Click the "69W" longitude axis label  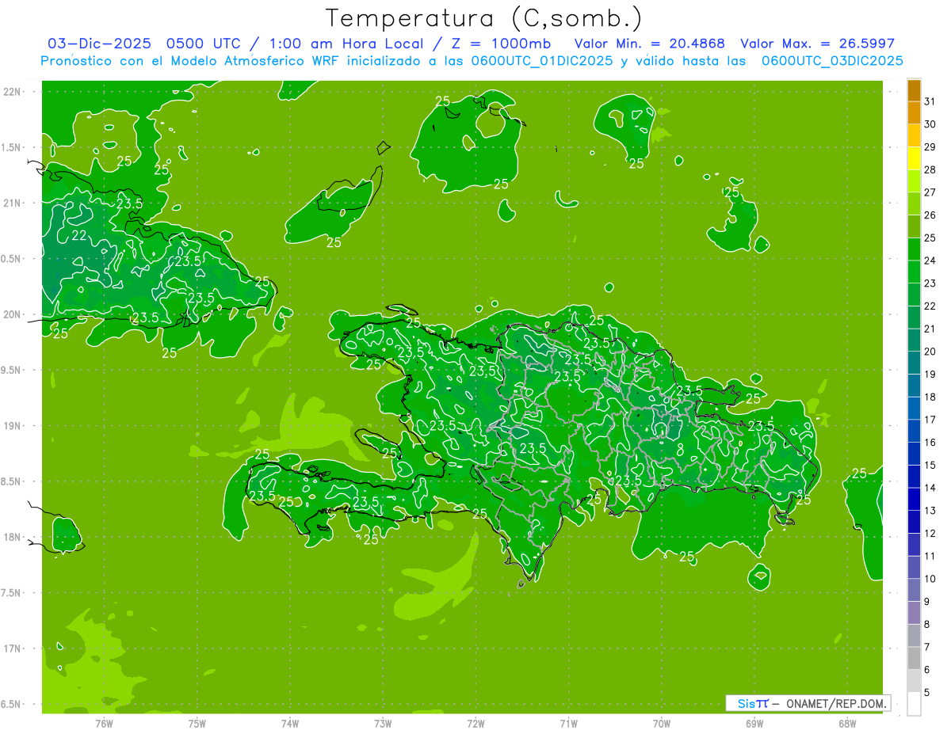click(x=754, y=723)
